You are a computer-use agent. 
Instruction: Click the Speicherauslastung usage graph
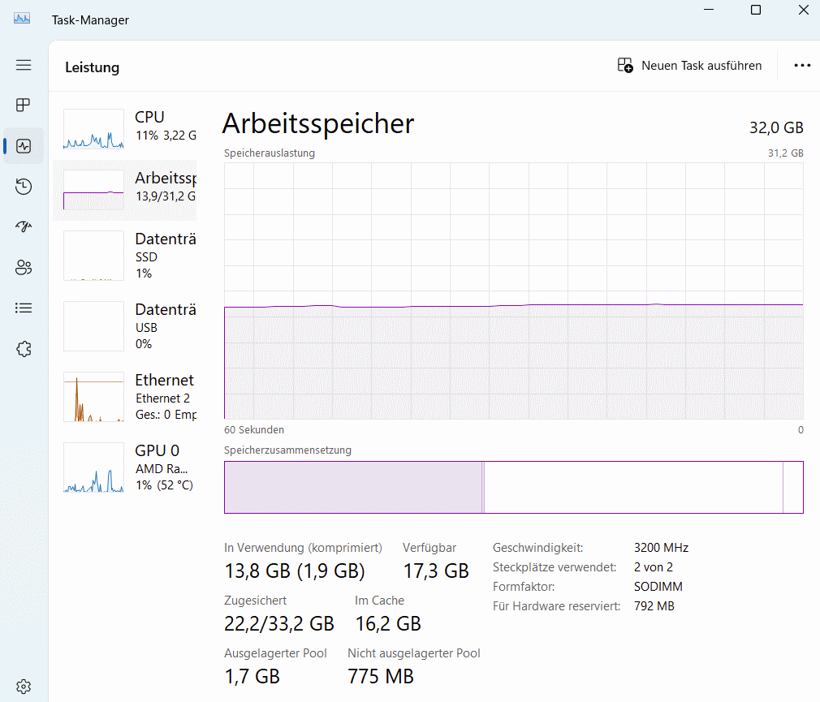click(514, 291)
